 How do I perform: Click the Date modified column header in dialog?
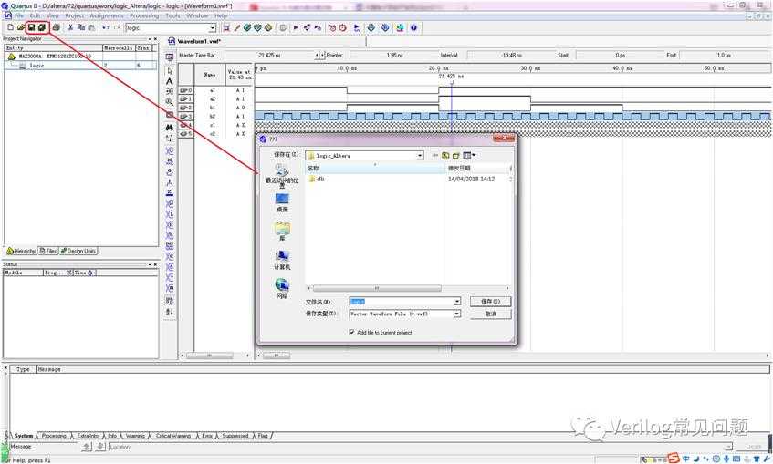(x=477, y=169)
